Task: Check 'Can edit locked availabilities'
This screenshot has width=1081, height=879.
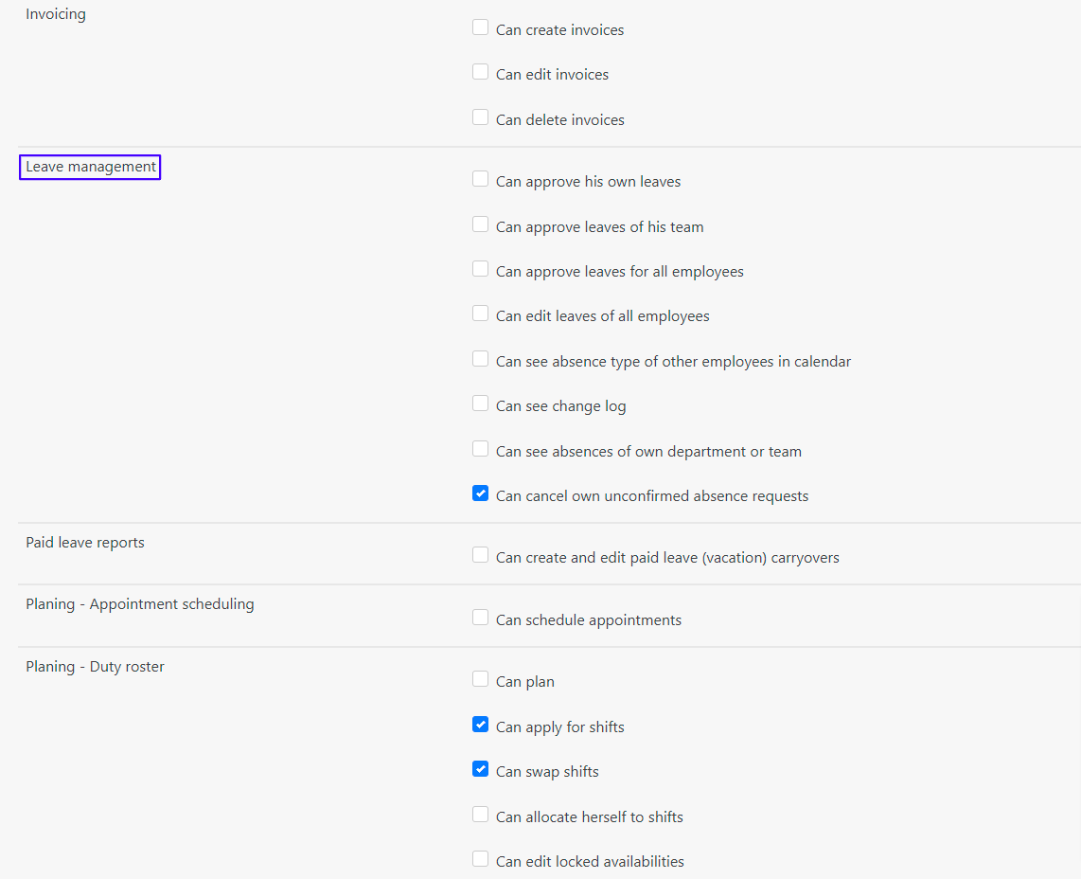Action: pos(480,859)
